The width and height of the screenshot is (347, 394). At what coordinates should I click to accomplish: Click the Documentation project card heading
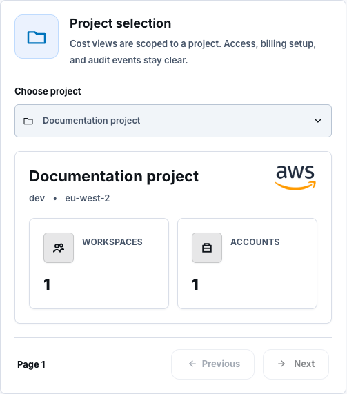(114, 176)
